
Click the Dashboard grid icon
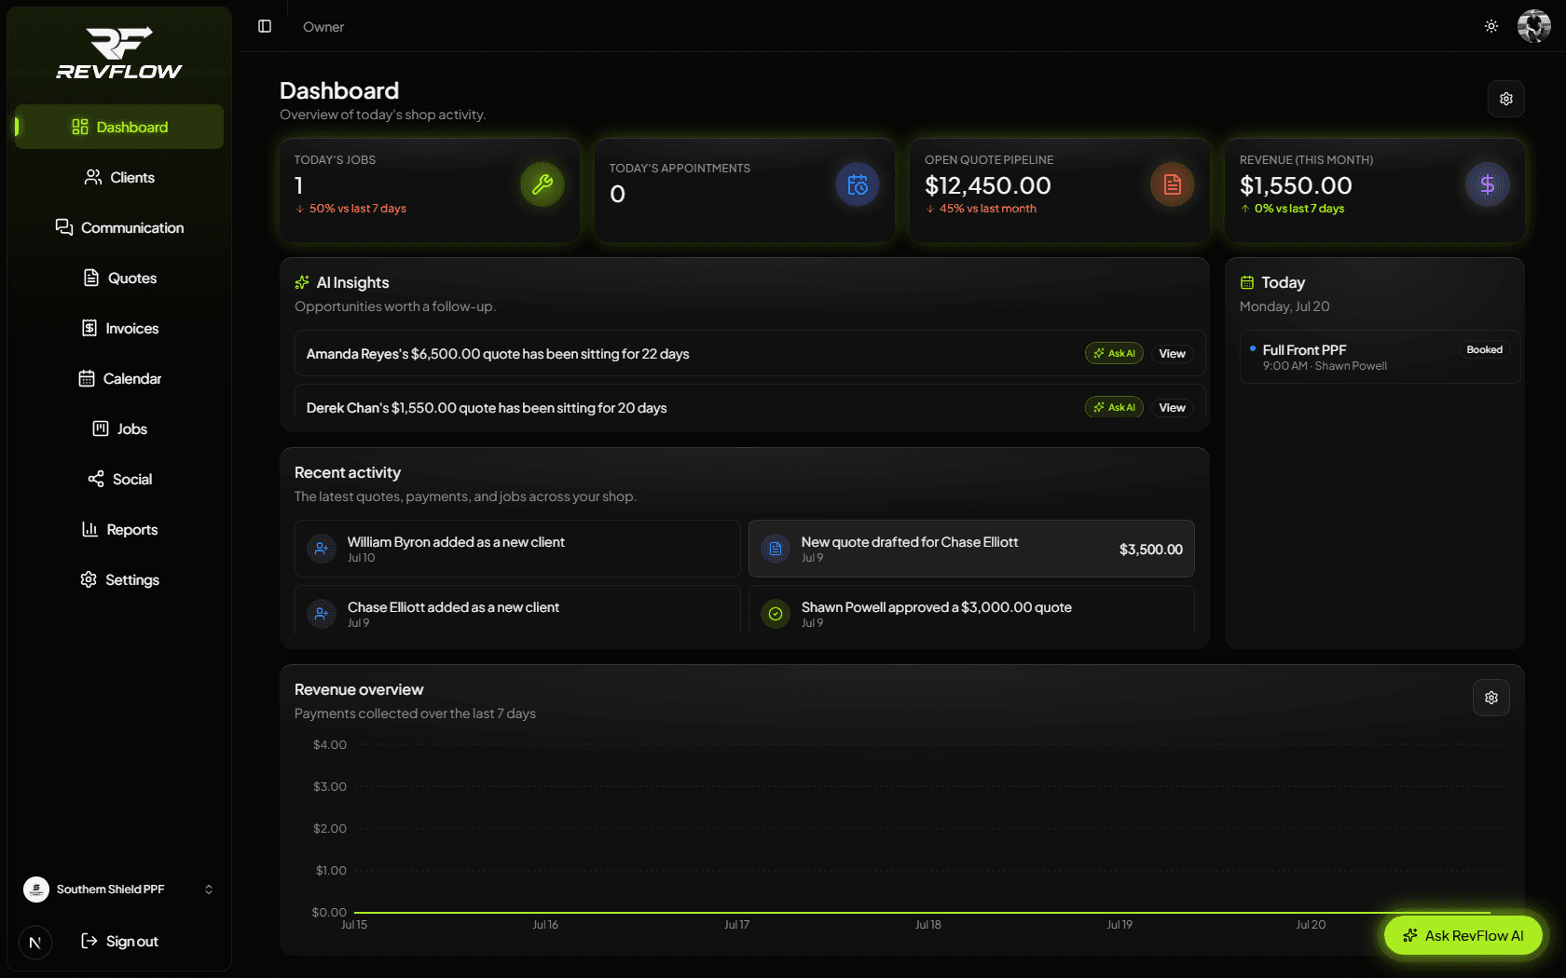click(x=80, y=127)
